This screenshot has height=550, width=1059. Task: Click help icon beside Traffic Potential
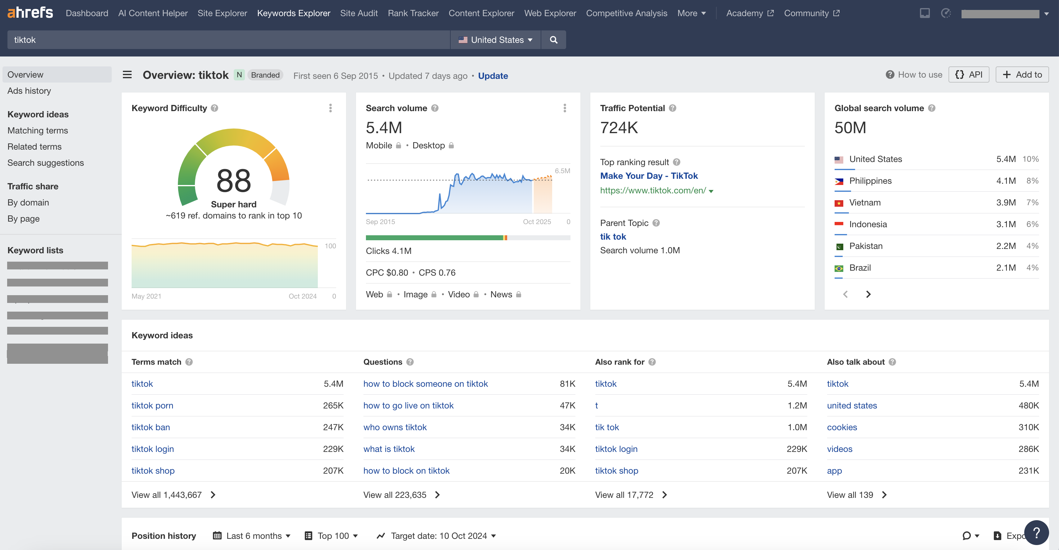click(x=673, y=108)
